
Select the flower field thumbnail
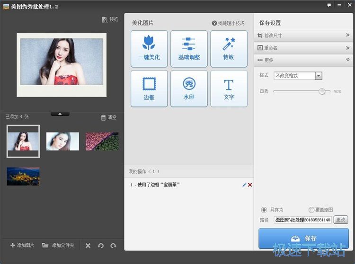tap(102, 141)
